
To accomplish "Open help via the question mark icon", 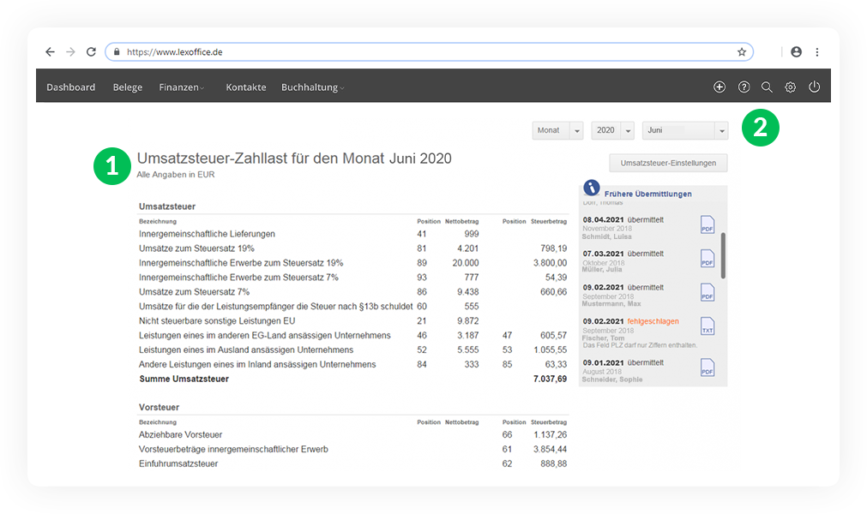I will (744, 87).
